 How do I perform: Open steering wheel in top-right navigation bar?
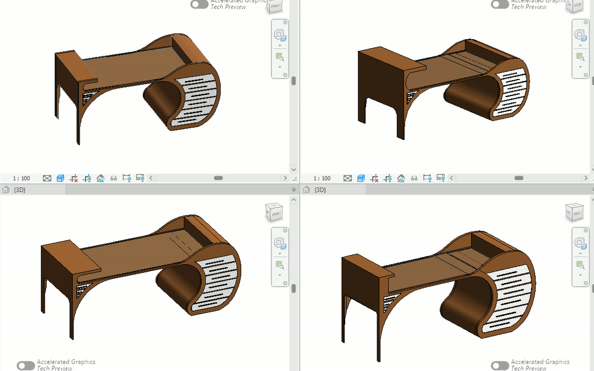coord(580,35)
